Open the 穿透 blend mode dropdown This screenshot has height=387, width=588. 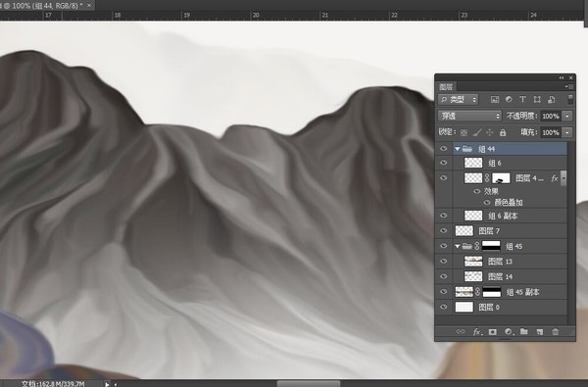click(469, 116)
